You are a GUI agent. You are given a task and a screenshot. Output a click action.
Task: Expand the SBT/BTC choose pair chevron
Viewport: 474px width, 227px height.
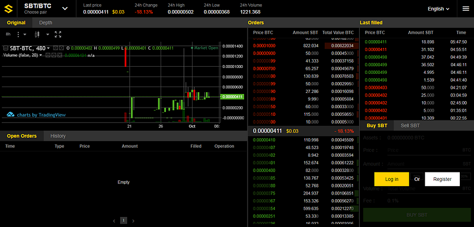(65, 9)
